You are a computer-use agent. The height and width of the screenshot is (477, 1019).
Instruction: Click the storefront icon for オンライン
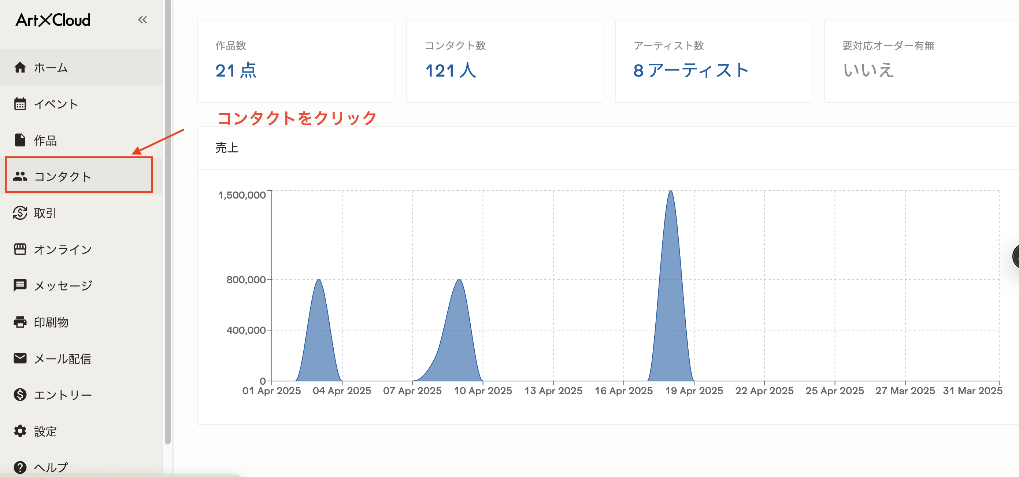pos(20,249)
